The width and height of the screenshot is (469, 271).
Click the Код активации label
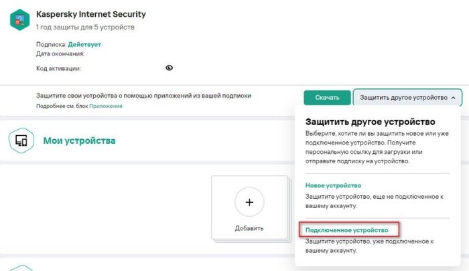[58, 68]
